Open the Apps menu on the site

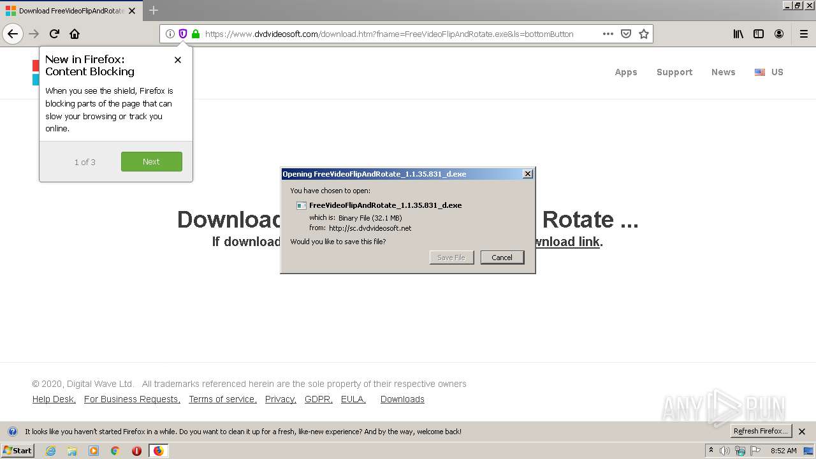(x=626, y=72)
